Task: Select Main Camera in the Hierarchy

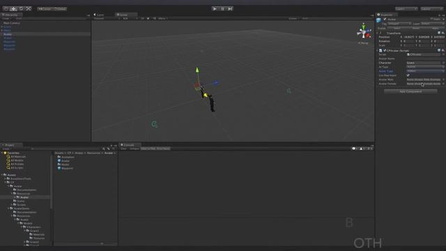Action: coord(11,23)
